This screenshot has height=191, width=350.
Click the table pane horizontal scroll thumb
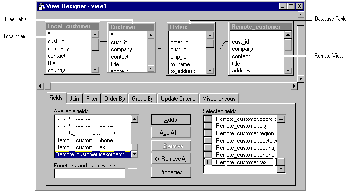pos(48,86)
